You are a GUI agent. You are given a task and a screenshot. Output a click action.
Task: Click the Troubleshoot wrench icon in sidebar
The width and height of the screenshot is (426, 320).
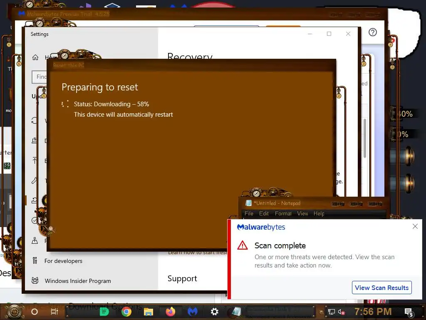coord(35,180)
